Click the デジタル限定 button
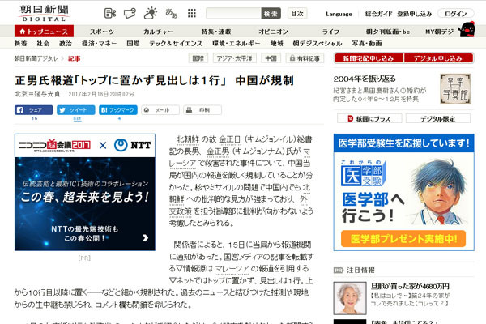The width and height of the screenshot is (486, 324). point(437,118)
